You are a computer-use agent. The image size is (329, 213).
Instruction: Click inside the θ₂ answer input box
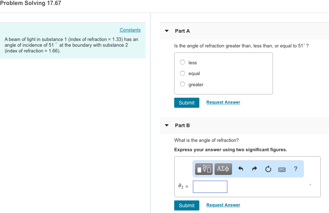click(x=210, y=186)
